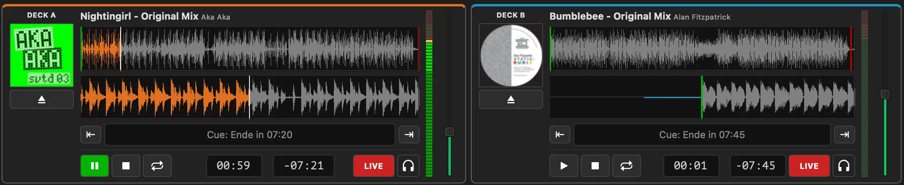Click artist name Aka Aka

click(216, 17)
